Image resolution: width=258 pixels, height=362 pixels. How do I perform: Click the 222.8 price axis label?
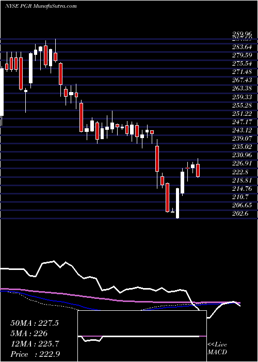[x=240, y=172]
